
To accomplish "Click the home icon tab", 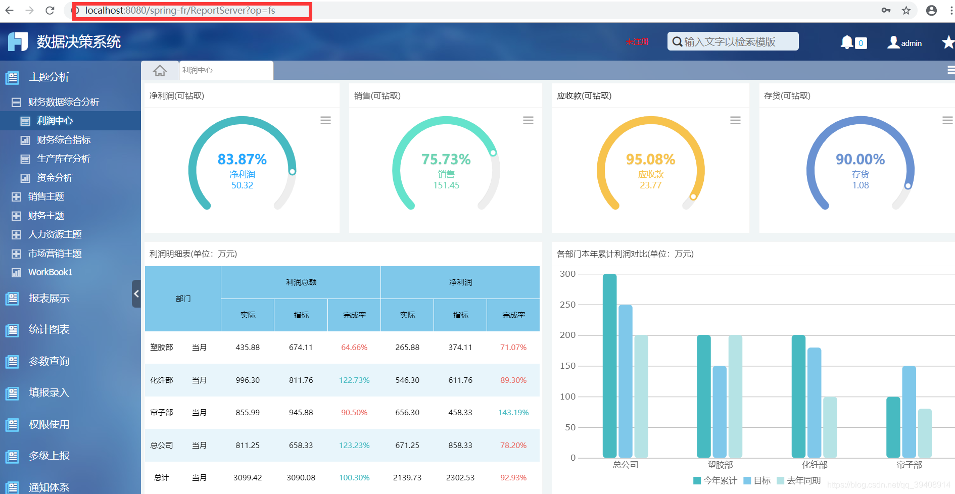I will click(x=160, y=71).
